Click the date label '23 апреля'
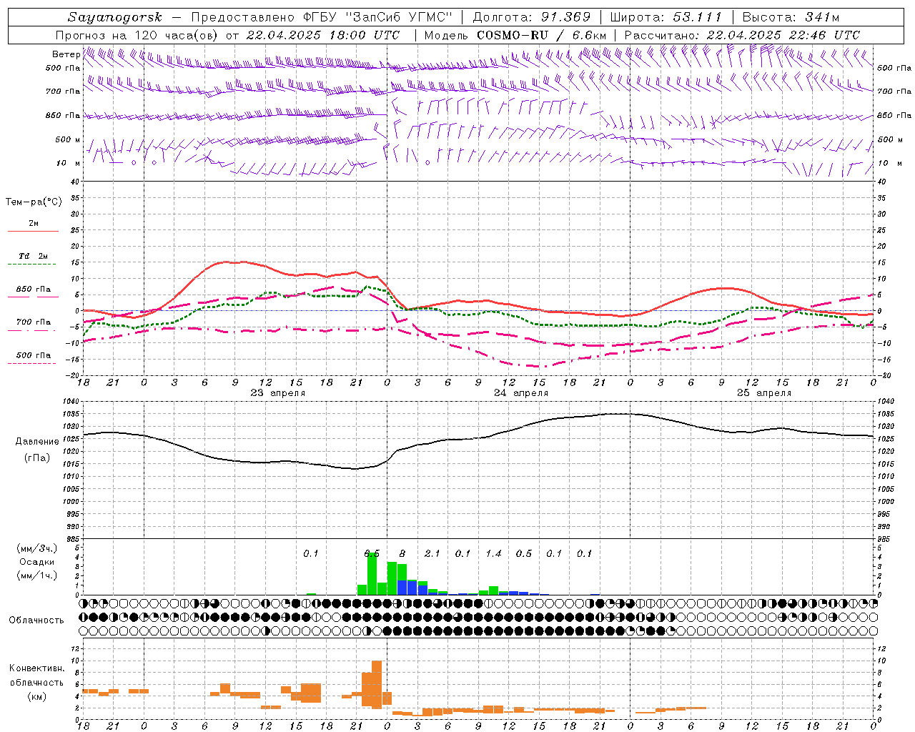This screenshot has width=915, height=732. pyautogui.click(x=278, y=392)
